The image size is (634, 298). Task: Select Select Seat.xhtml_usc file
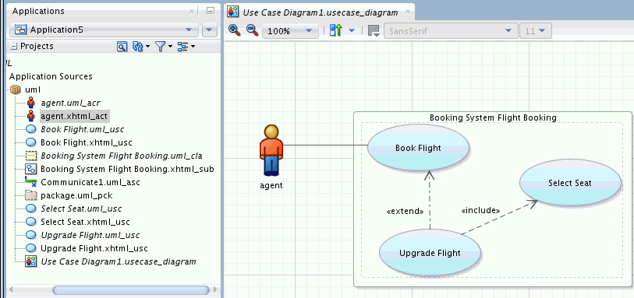85,222
